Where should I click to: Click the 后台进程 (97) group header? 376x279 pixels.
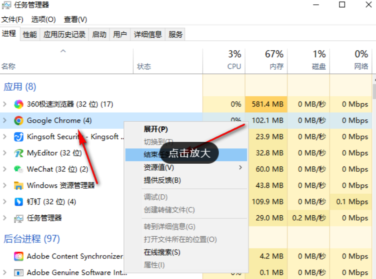click(32, 239)
